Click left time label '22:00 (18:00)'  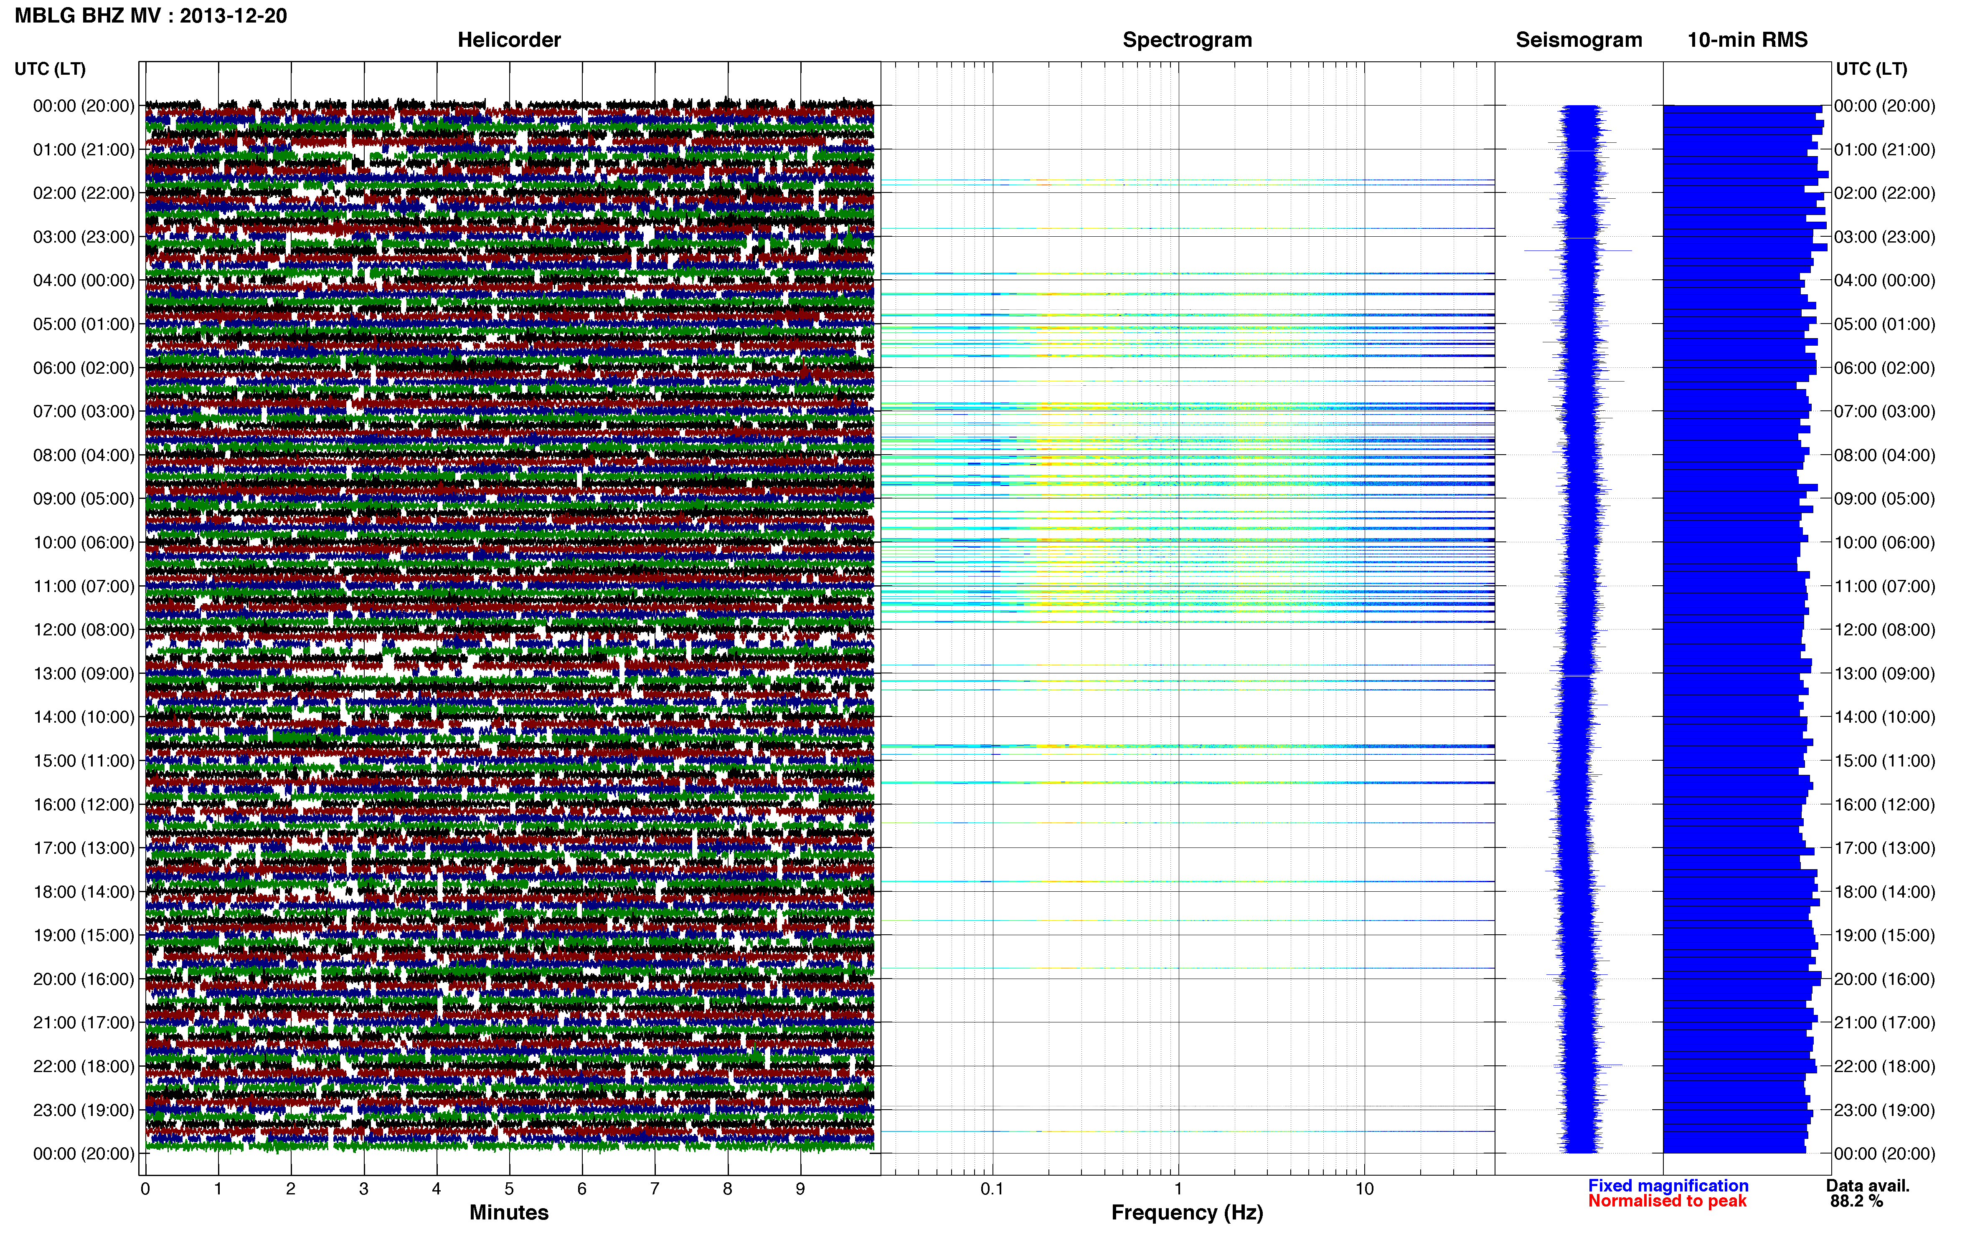tap(84, 1066)
